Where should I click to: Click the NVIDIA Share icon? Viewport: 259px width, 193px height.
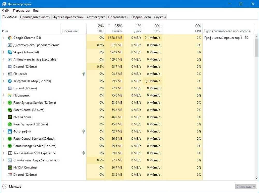point(10,117)
